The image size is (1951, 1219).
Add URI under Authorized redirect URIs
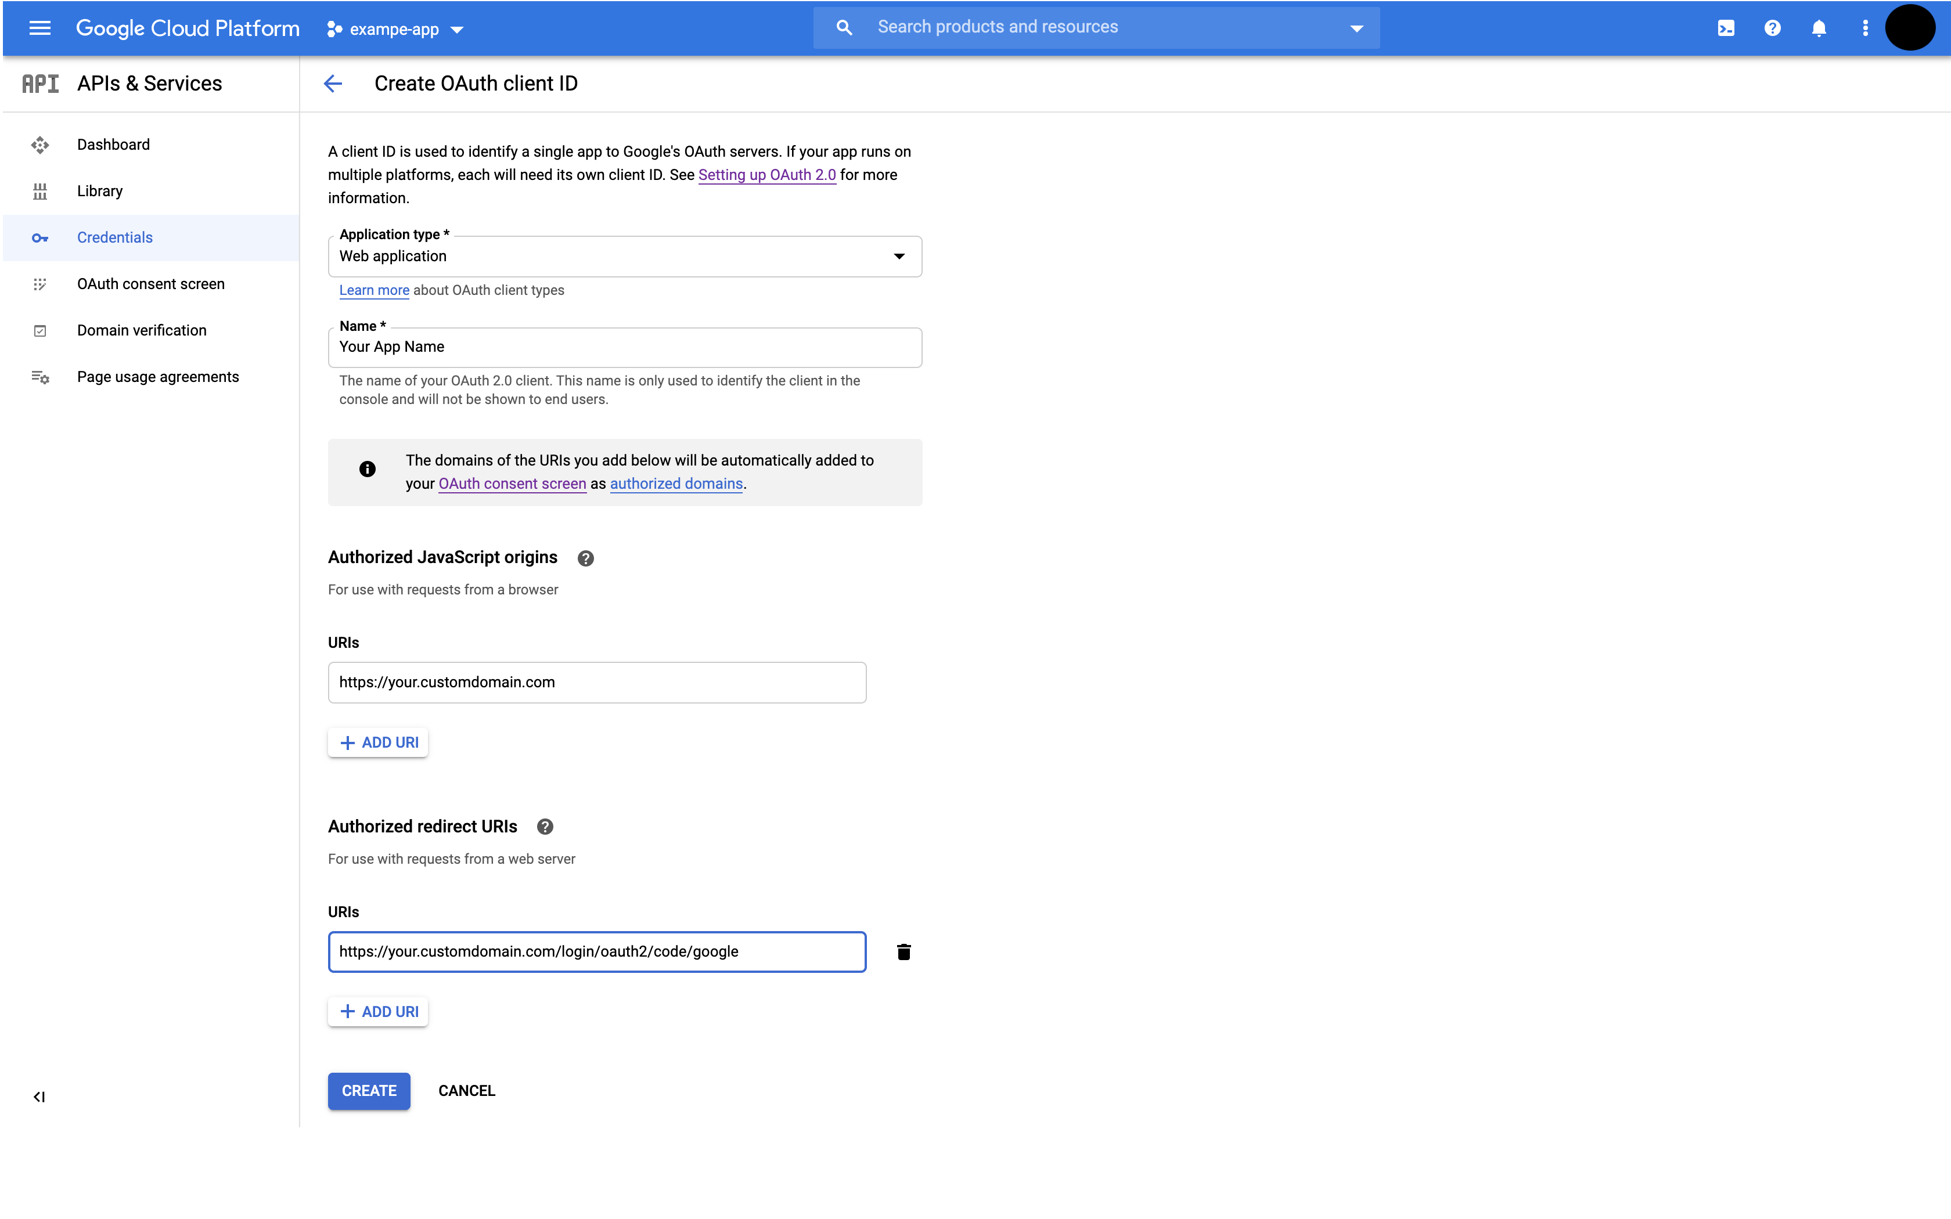(x=378, y=1012)
